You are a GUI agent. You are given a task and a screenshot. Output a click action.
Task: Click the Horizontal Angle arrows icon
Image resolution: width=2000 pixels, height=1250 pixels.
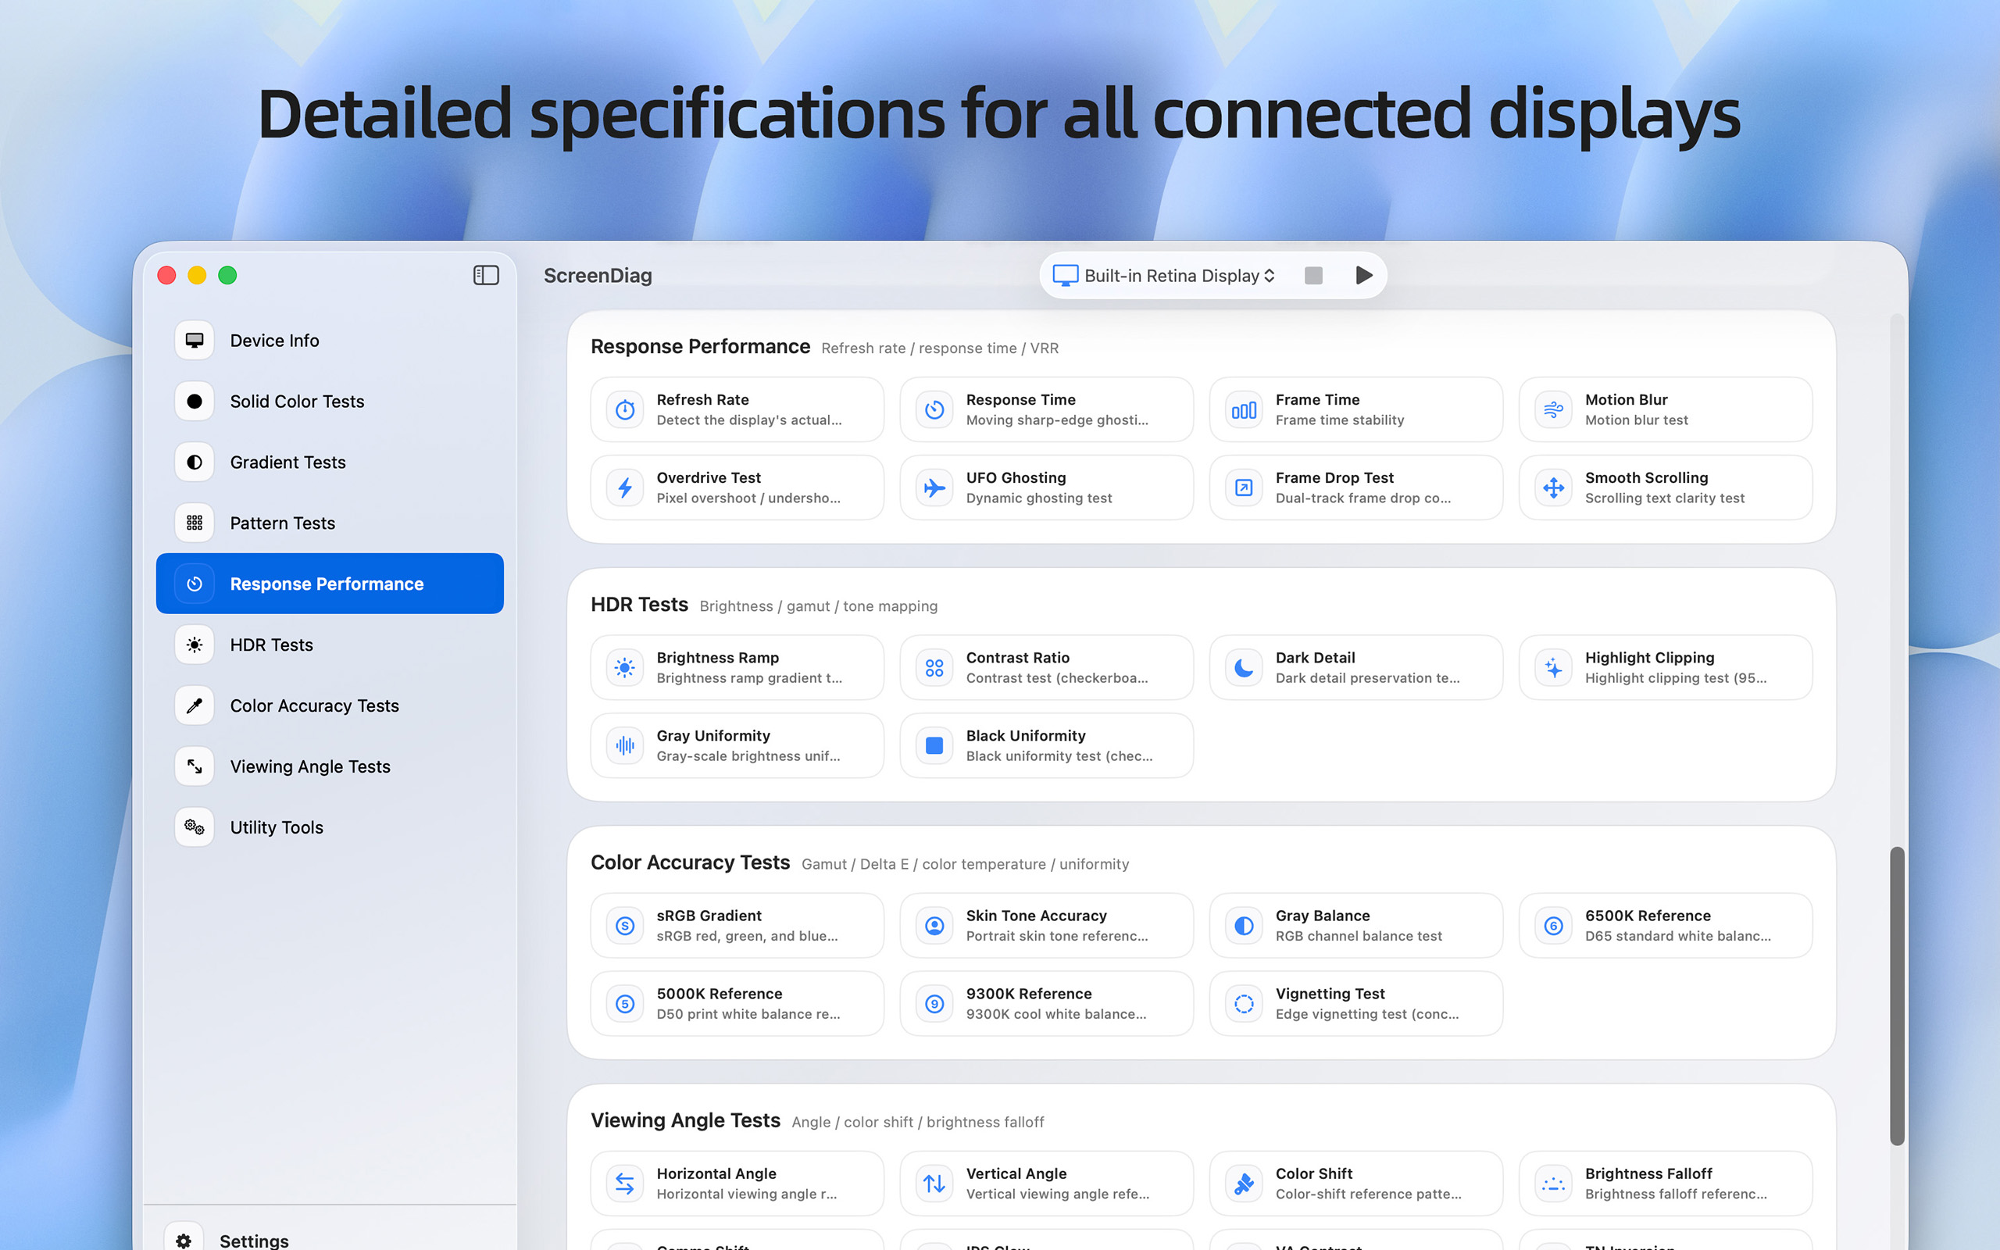(625, 1184)
